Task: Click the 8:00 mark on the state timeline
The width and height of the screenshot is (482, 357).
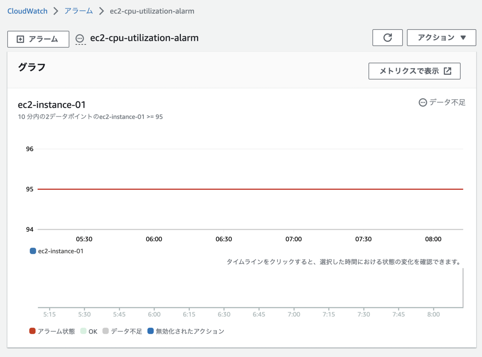Action: point(433,314)
